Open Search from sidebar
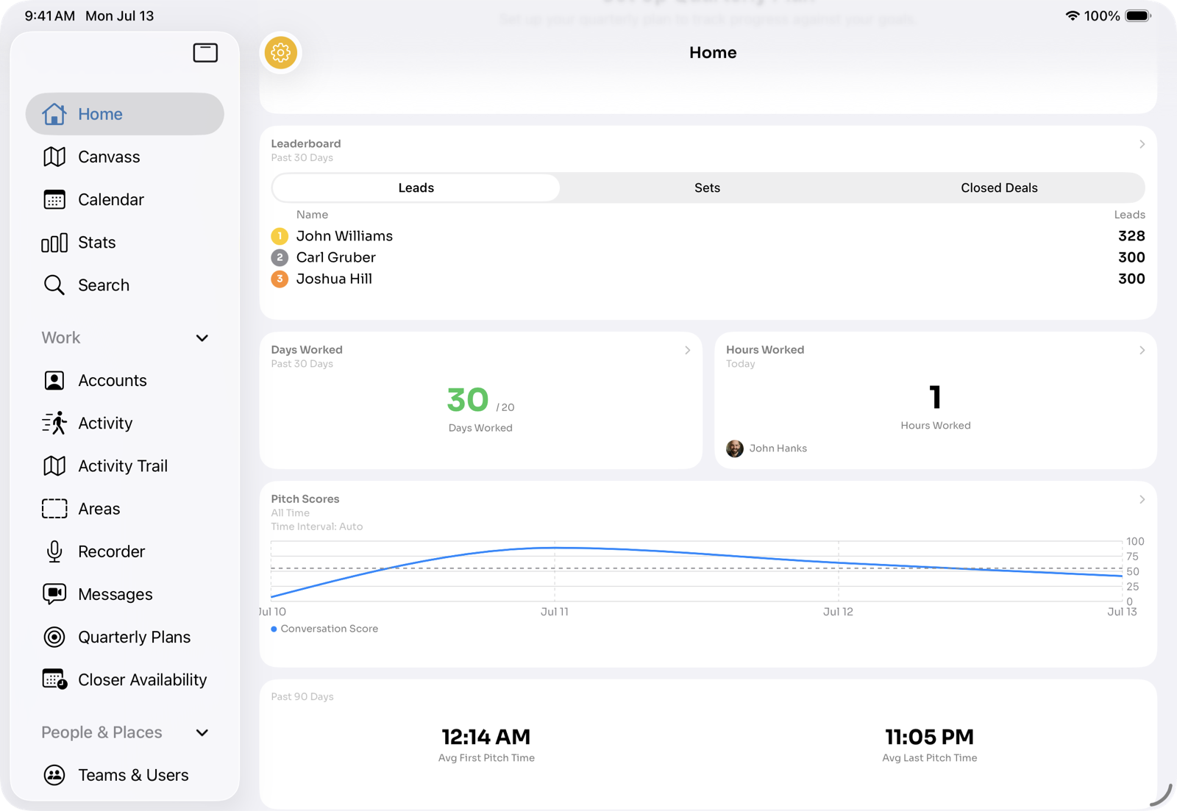The height and width of the screenshot is (811, 1177). (x=125, y=285)
